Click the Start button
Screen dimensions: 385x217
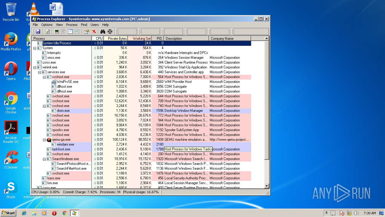pyautogui.click(x=8, y=213)
